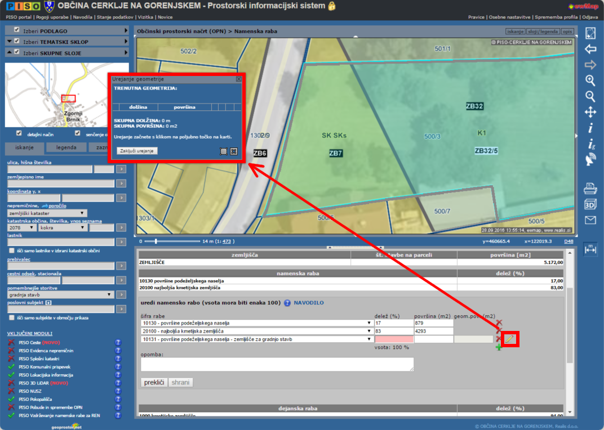Select the pan/move map tool

(590, 112)
